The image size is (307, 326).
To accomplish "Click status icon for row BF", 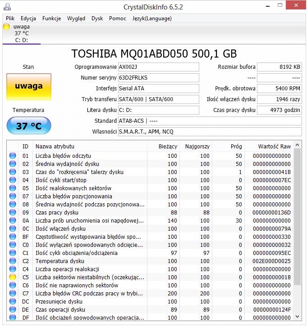I will [13, 237].
